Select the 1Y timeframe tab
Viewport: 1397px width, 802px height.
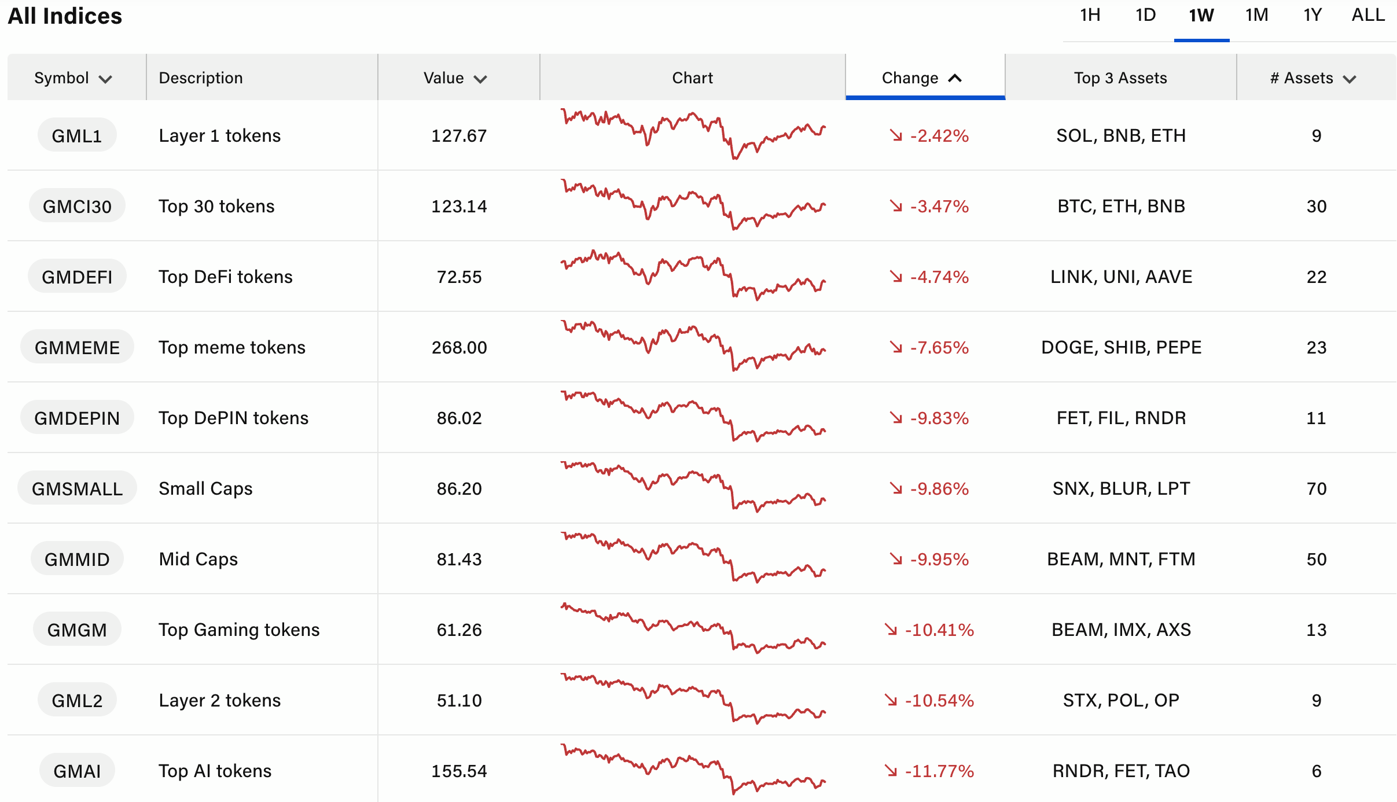pos(1312,16)
